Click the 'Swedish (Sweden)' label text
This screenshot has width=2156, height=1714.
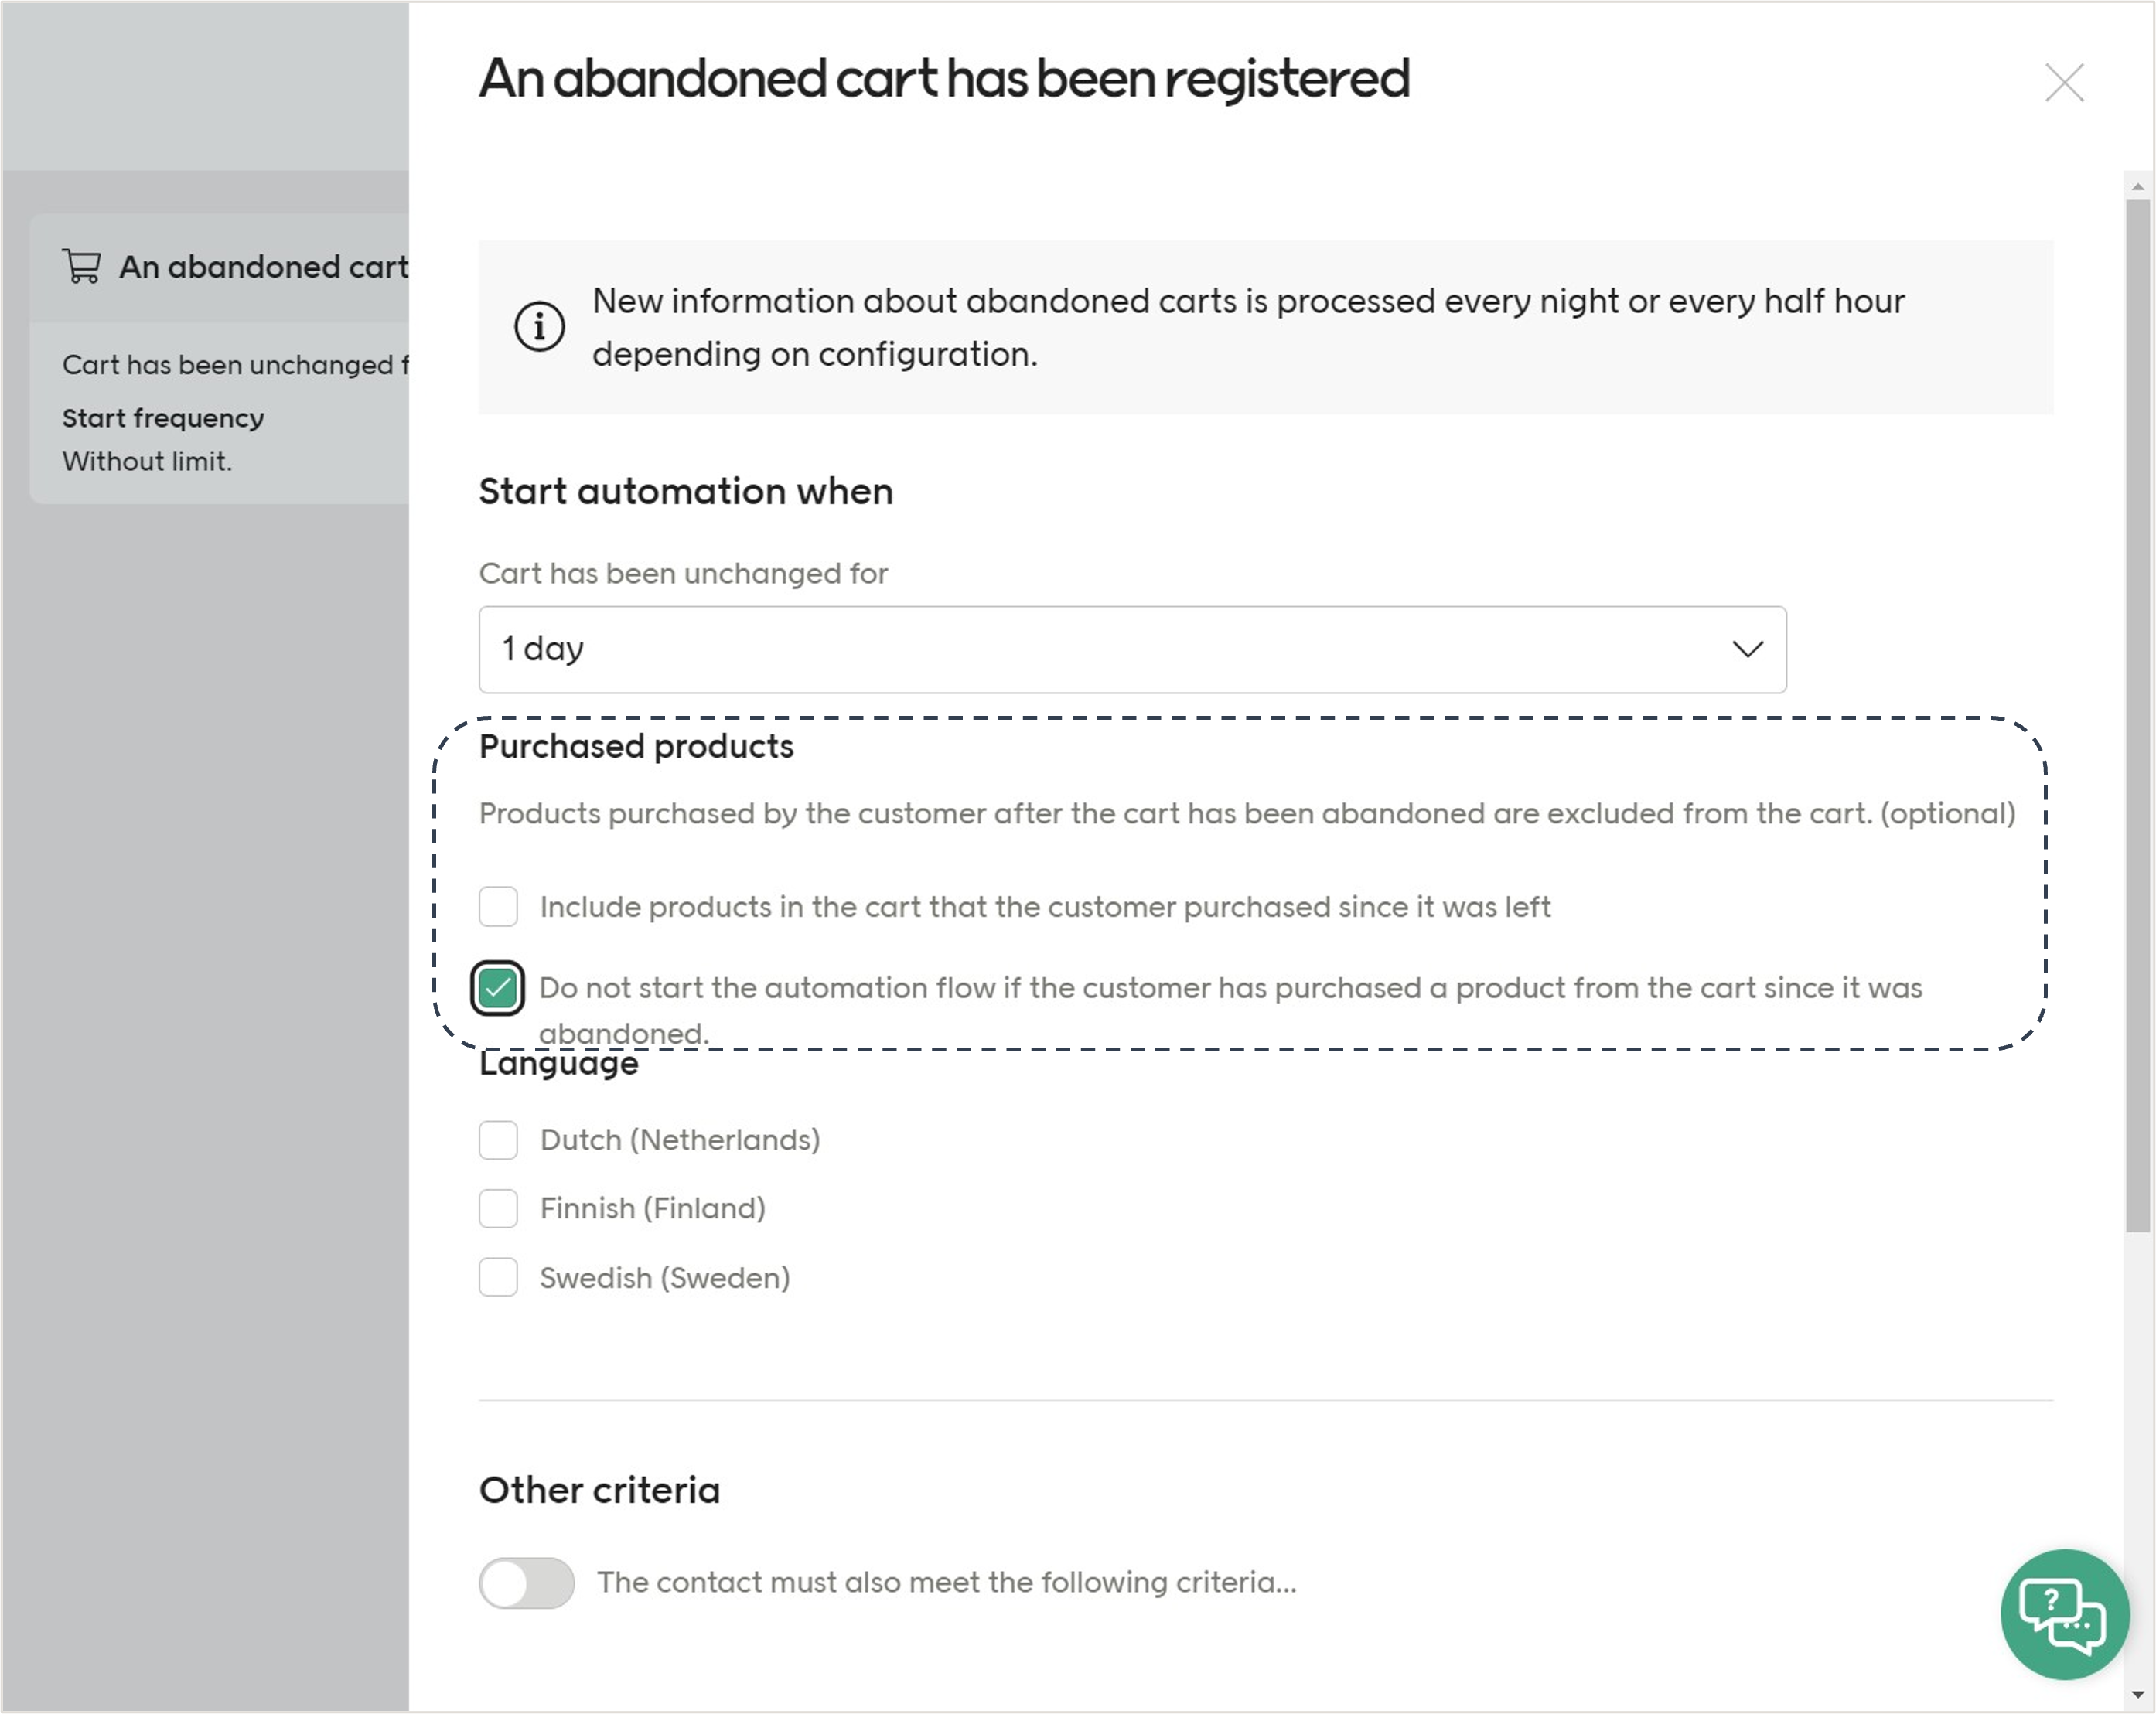(x=665, y=1277)
